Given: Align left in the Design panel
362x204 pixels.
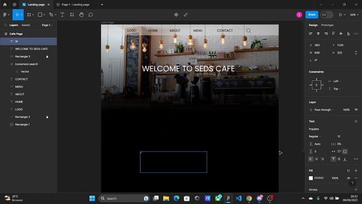Looking at the screenshot, I should pos(311,34).
